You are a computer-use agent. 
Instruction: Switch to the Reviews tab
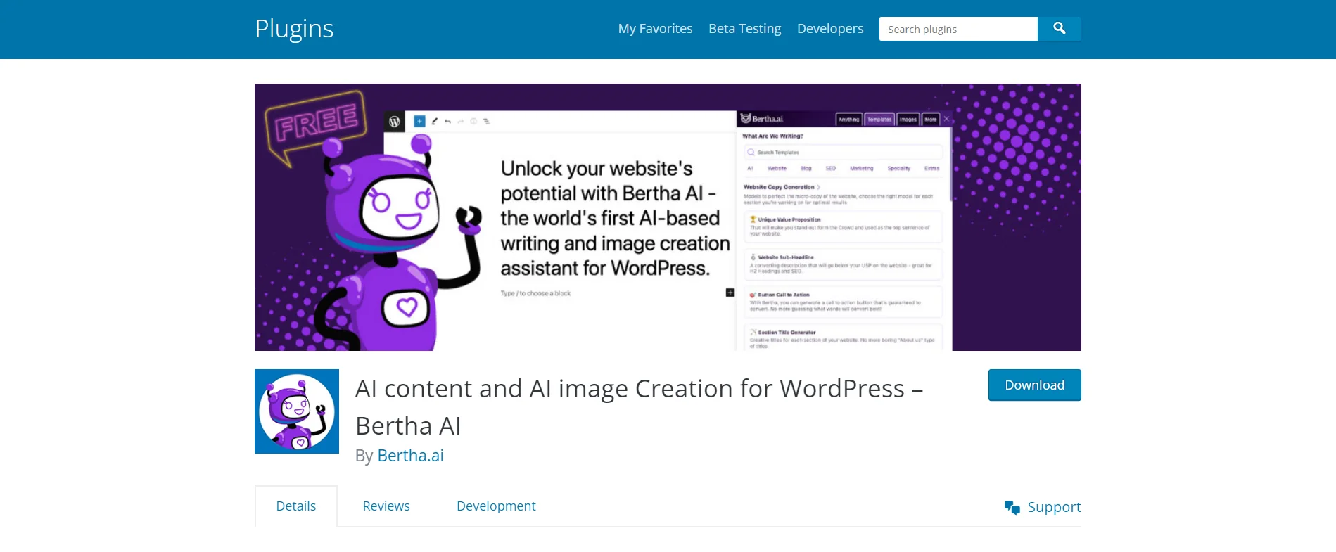tap(386, 506)
